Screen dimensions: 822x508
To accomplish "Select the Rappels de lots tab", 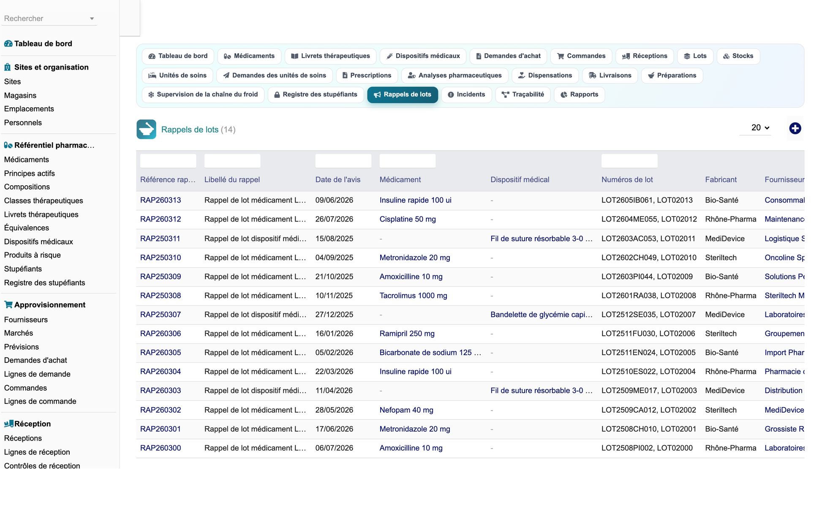I will (x=403, y=95).
